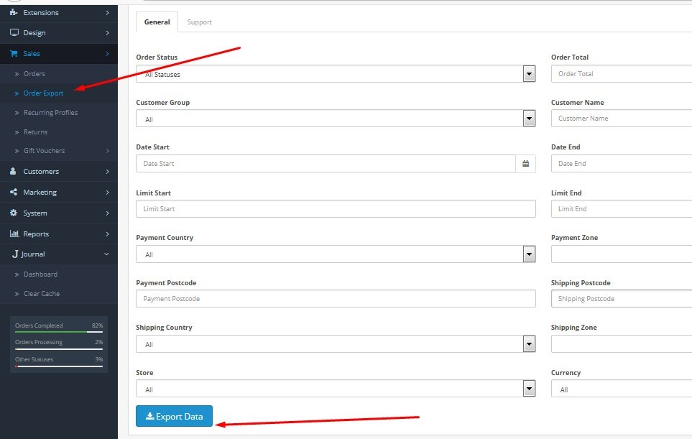Expand the Design menu chevron
Viewport: 692px width, 439px height.
tap(107, 33)
